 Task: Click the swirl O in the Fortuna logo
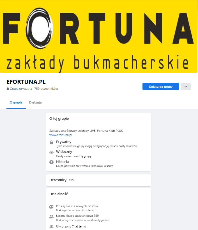[x=39, y=28]
